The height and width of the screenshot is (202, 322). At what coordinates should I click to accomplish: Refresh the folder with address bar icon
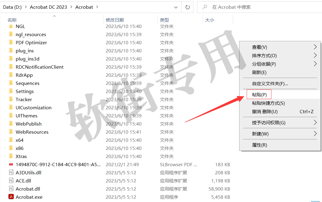(x=187, y=7)
